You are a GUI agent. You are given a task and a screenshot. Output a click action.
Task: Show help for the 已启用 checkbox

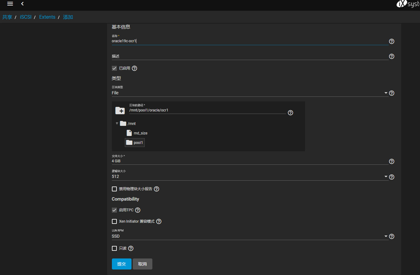(x=134, y=68)
